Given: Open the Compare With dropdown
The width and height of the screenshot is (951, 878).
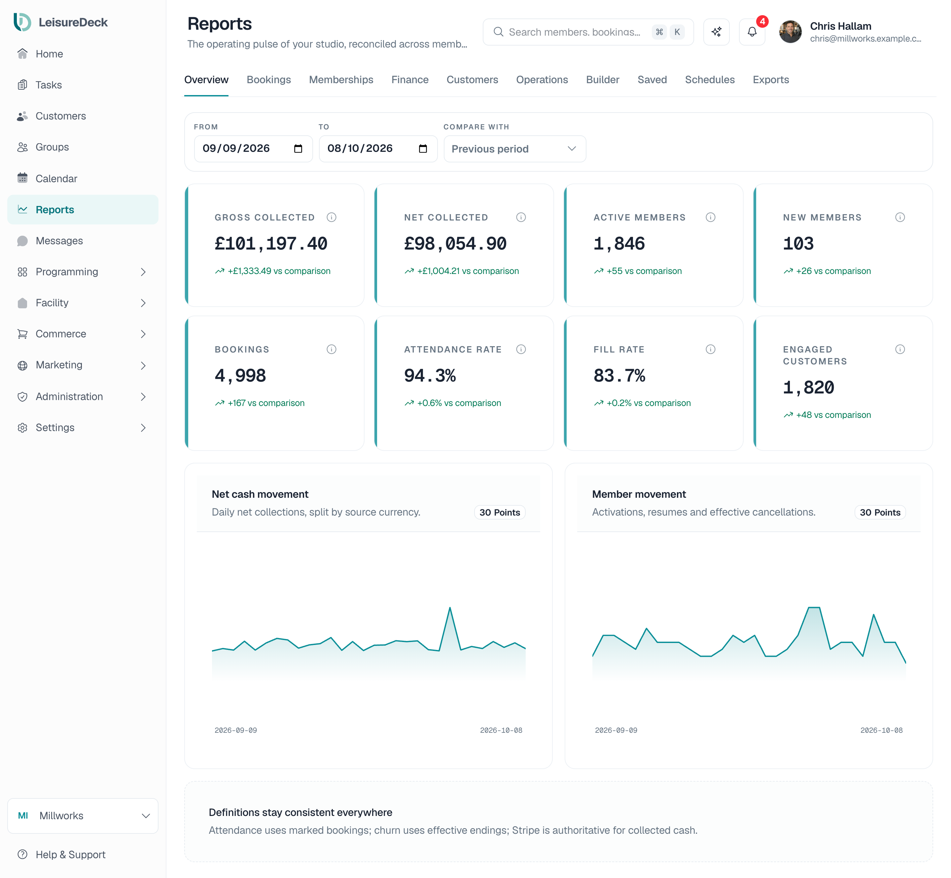Looking at the screenshot, I should [x=514, y=149].
